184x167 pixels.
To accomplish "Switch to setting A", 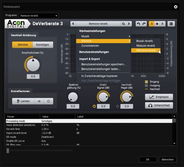I will (x=152, y=24).
